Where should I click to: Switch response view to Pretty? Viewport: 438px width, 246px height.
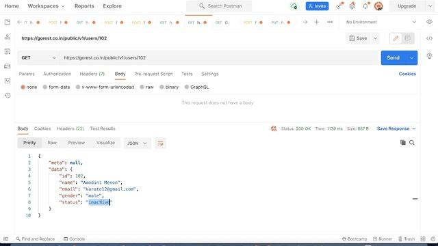click(x=29, y=143)
